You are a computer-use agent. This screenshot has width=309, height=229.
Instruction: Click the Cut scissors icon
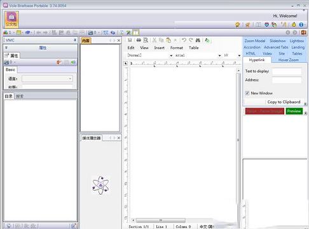point(154,40)
